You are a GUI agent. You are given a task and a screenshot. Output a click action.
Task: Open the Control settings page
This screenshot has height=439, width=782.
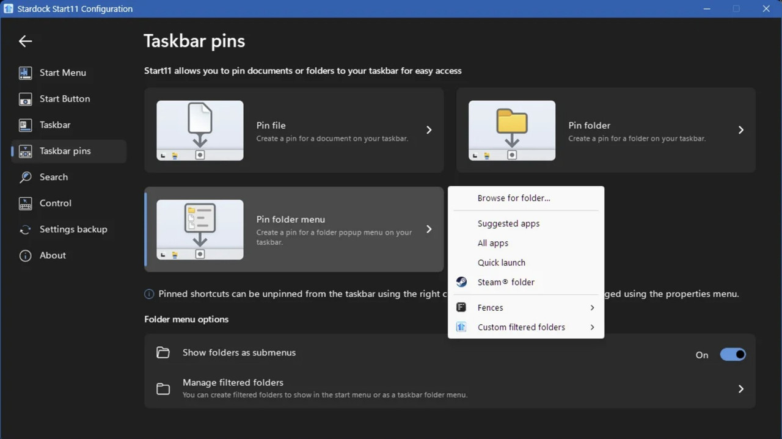click(69, 203)
